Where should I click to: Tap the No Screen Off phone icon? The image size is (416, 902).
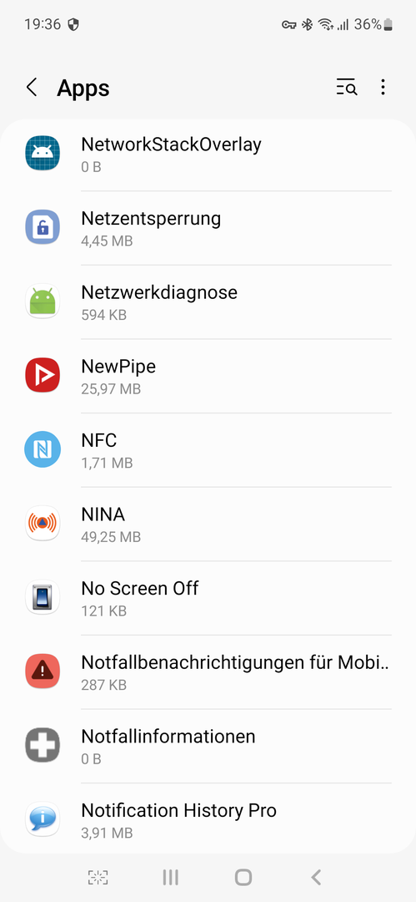tap(43, 597)
